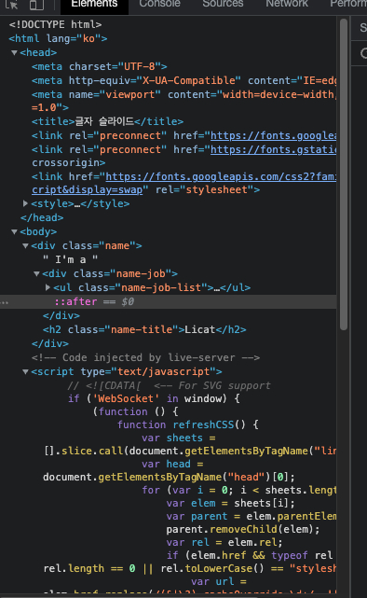Select the ::after pseudo-element row
The width and height of the screenshot is (367, 598).
(x=169, y=301)
